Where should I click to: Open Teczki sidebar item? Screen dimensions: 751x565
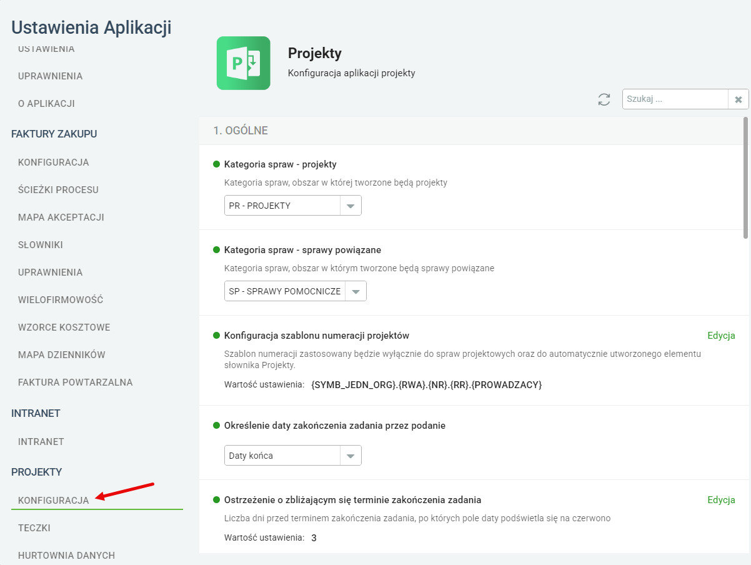click(34, 528)
